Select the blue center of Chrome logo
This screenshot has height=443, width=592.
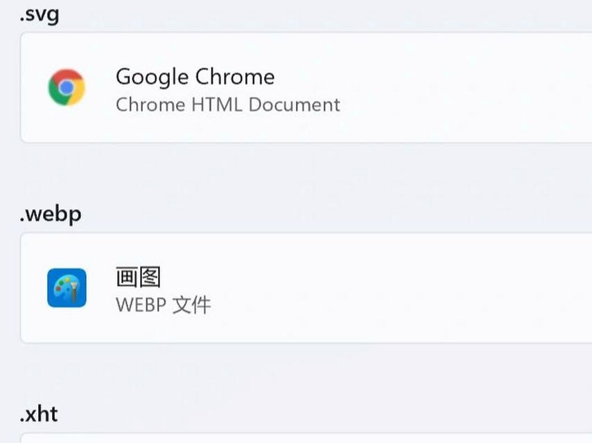(67, 87)
